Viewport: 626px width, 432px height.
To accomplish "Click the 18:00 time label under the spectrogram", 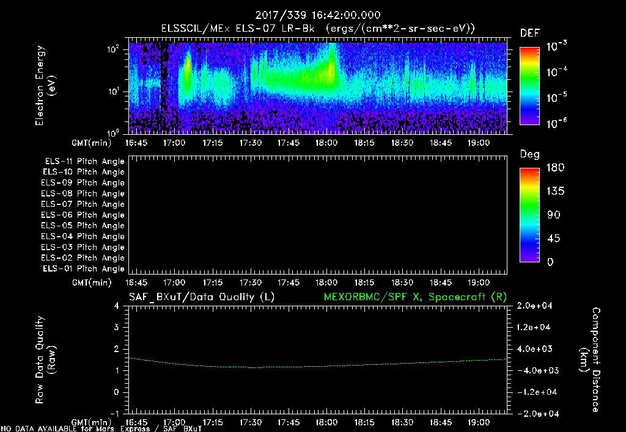I will point(326,143).
